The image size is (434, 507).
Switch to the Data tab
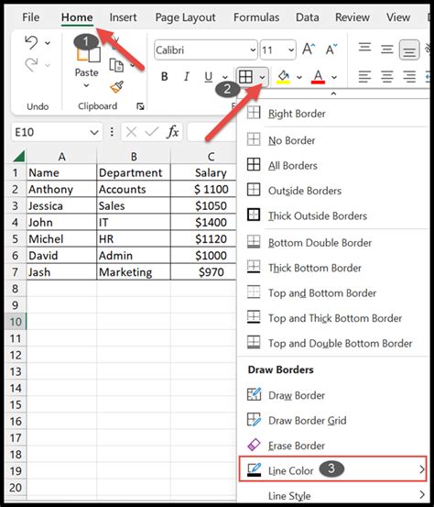coord(307,17)
